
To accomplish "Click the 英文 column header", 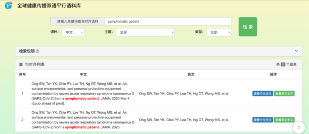I will pos(191,74).
